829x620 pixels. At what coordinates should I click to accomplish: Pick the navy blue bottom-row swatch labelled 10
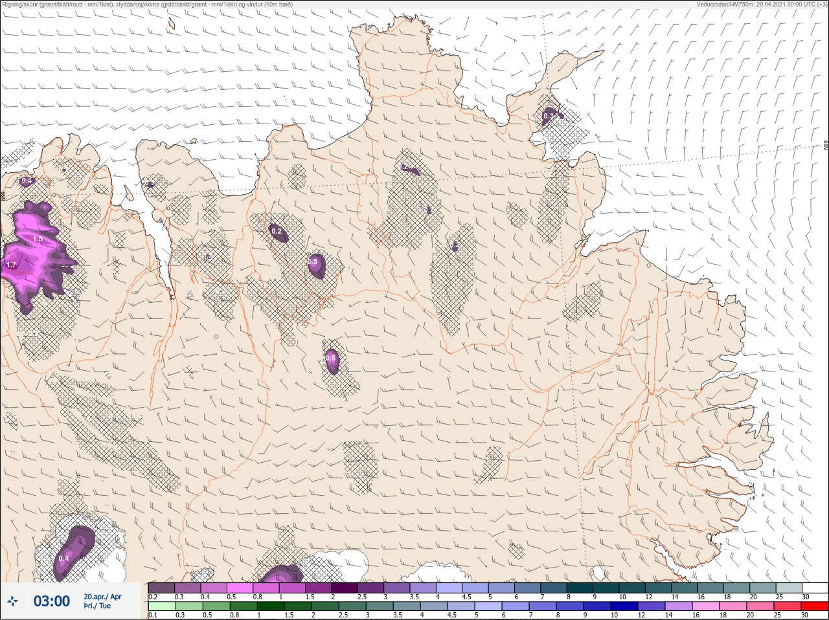(x=624, y=606)
